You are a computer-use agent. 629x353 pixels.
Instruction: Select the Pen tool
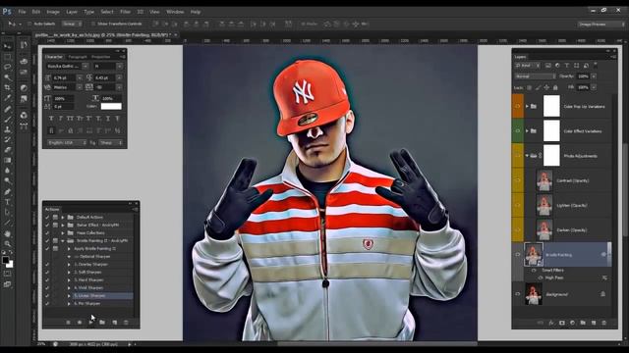pyautogui.click(x=7, y=192)
